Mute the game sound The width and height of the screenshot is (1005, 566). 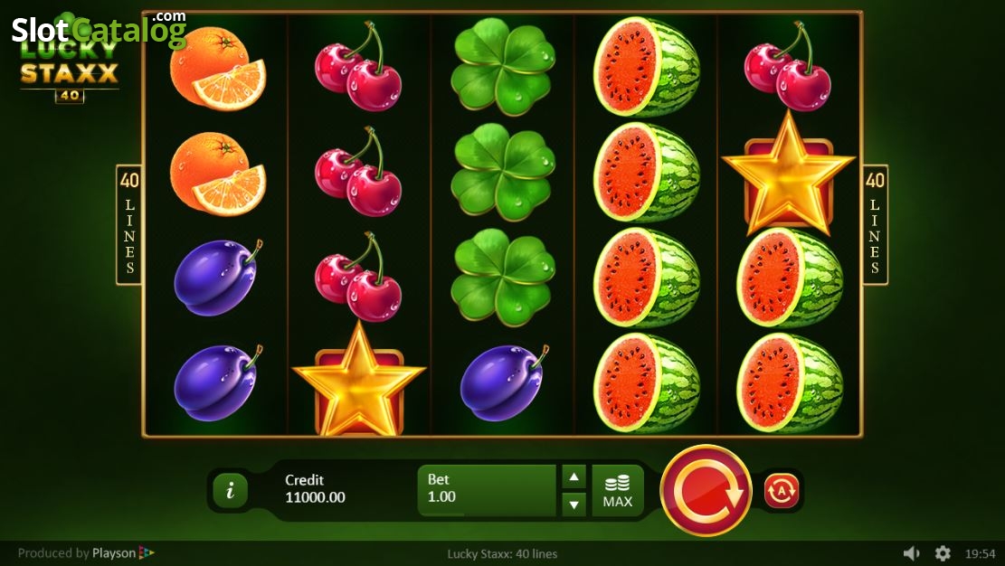tap(912, 553)
